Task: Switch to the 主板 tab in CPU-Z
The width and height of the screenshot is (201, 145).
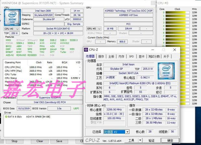Action: pyautogui.click(x=111, y=56)
